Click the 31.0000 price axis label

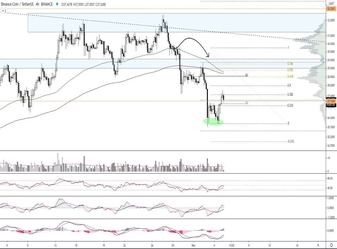pyautogui.click(x=331, y=36)
